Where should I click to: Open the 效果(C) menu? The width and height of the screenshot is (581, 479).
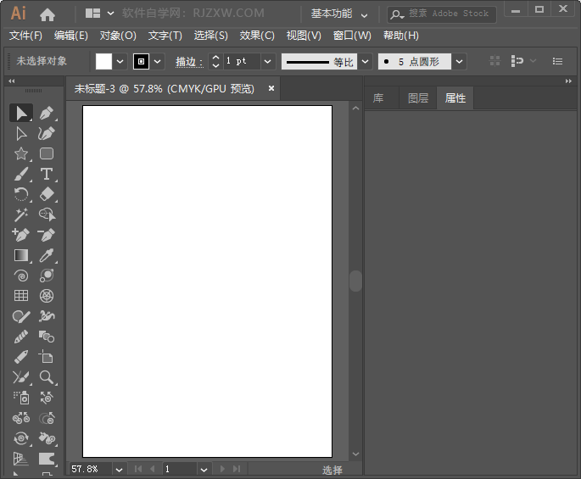(x=257, y=36)
